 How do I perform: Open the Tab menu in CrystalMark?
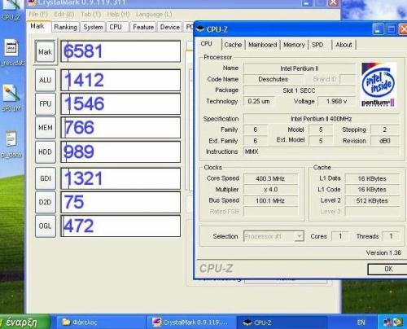point(91,14)
